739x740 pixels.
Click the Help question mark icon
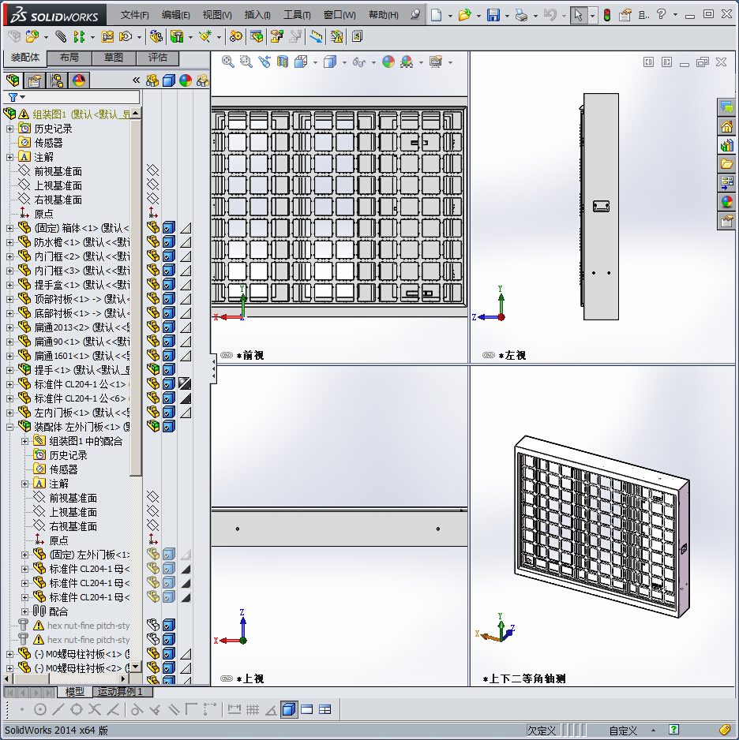pos(661,15)
